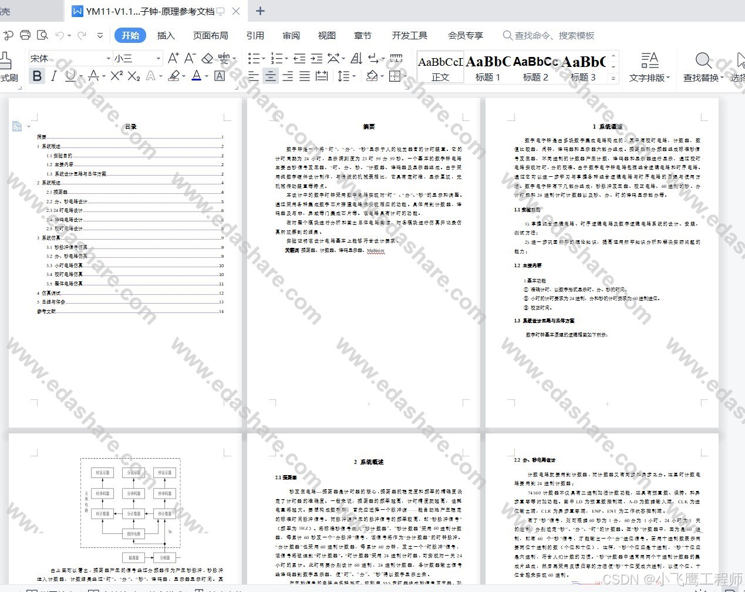
Task: Click the new tab plus icon
Action: point(261,11)
